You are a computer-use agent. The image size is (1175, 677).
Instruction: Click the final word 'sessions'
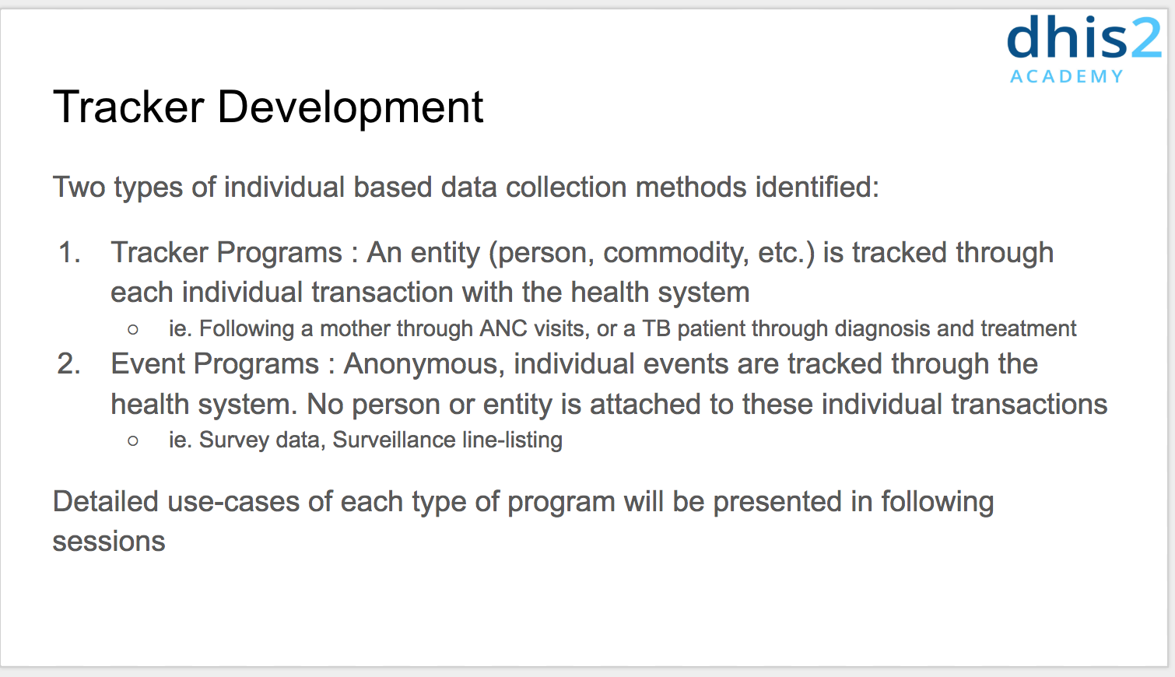point(109,542)
